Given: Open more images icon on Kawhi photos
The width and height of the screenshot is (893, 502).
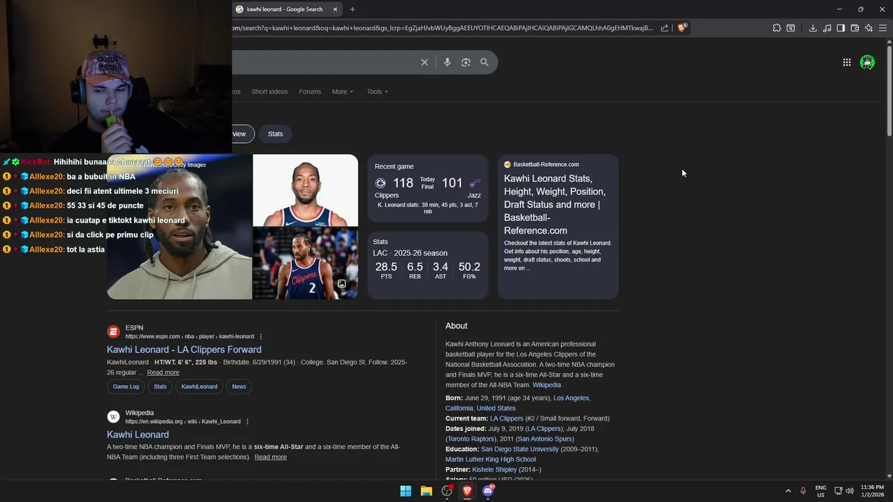Looking at the screenshot, I should [342, 284].
